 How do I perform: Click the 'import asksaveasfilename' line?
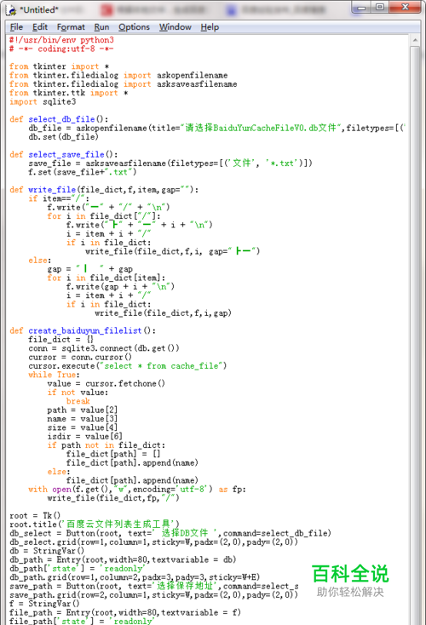[x=124, y=84]
